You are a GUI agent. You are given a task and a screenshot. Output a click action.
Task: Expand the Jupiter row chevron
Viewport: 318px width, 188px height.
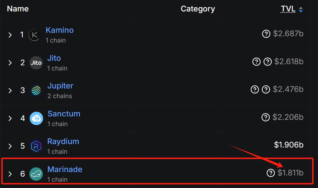(x=10, y=90)
